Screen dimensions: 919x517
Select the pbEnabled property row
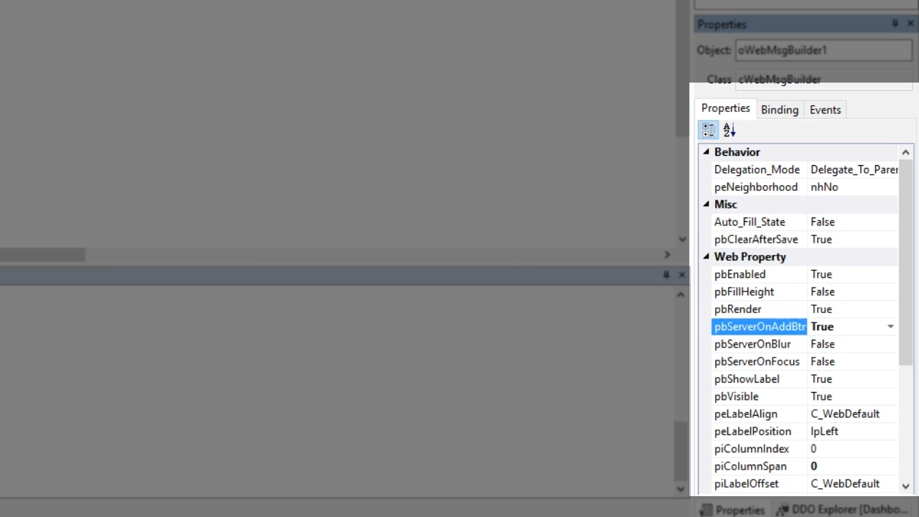805,274
